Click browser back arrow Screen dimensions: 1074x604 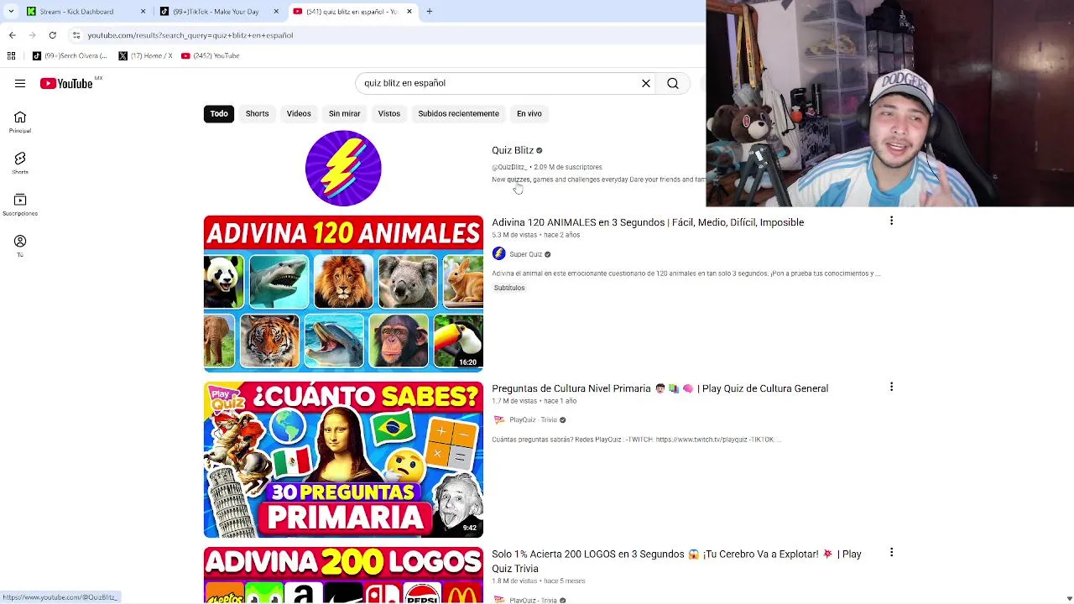tap(12, 35)
